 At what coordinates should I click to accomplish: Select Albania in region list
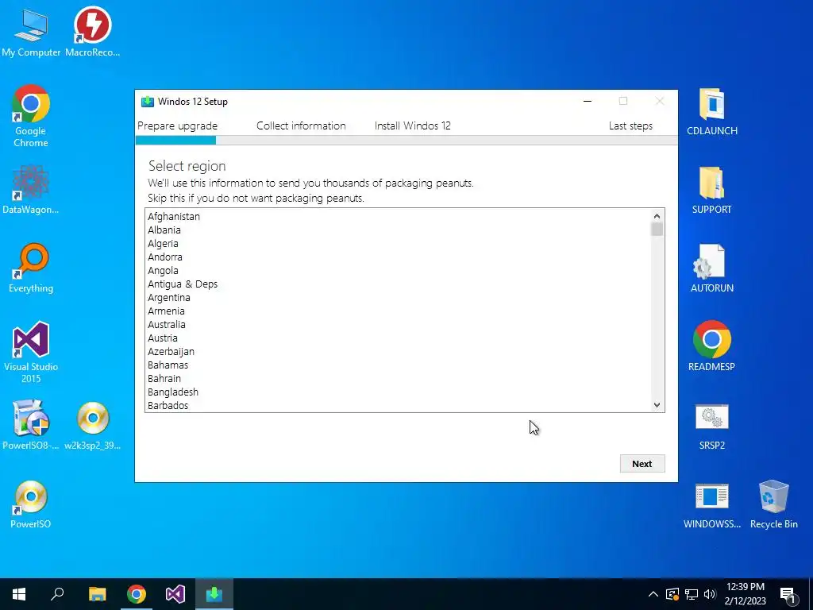[399, 230]
